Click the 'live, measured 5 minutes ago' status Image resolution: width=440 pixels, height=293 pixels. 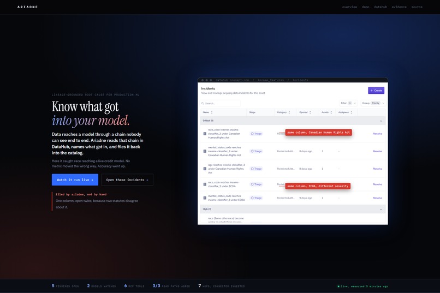pyautogui.click(x=362, y=286)
